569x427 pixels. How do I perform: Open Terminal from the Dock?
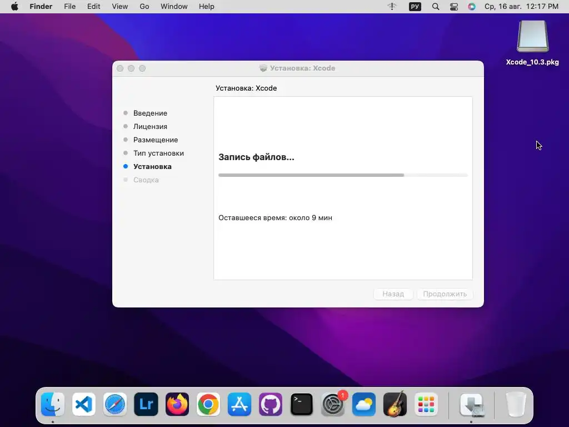(x=302, y=404)
